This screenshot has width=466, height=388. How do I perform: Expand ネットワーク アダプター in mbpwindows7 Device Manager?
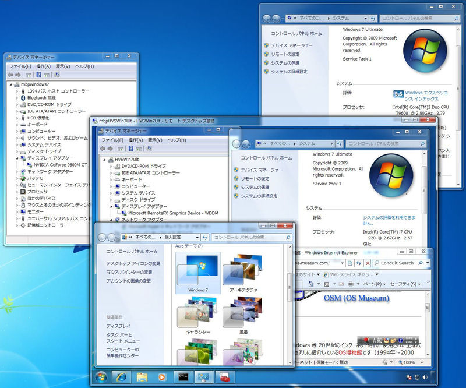17,171
